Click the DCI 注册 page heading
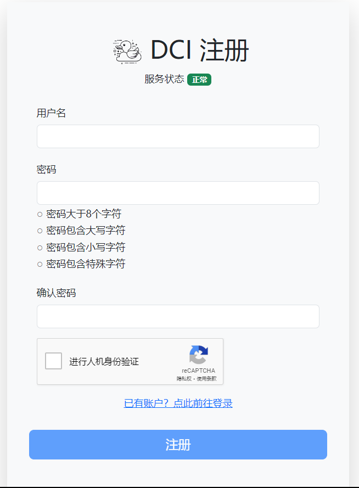The width and height of the screenshot is (359, 488). [199, 51]
